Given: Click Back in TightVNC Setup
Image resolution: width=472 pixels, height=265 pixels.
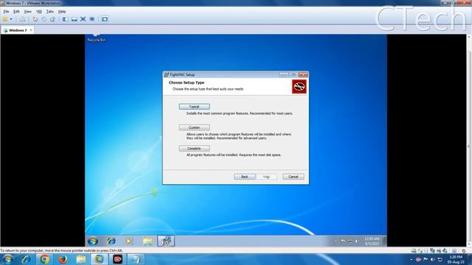Looking at the screenshot, I should point(244,177).
